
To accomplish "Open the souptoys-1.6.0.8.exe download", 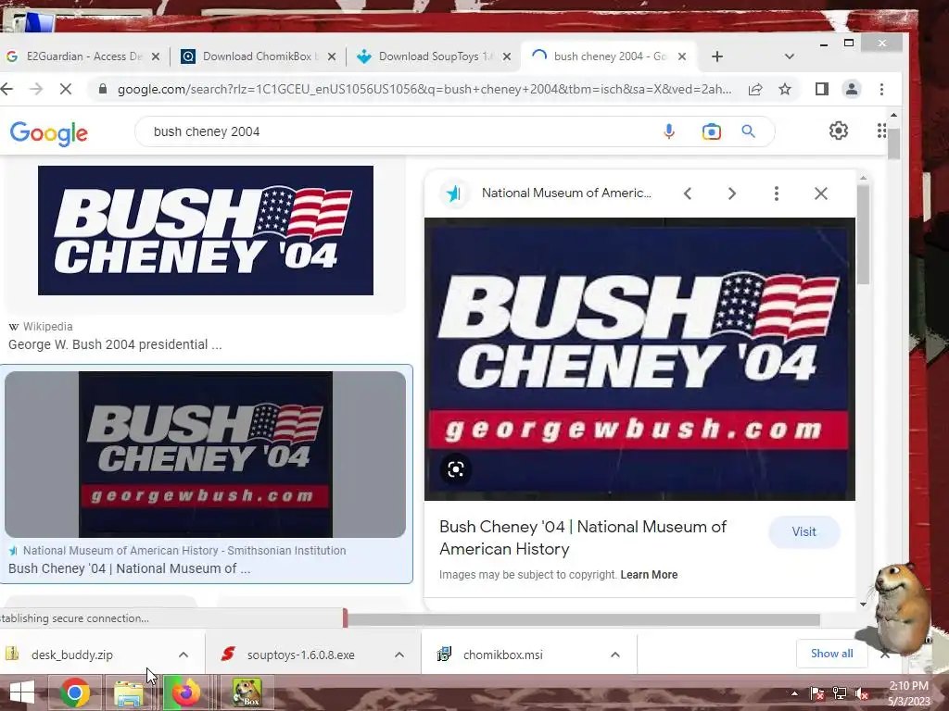I will (299, 655).
